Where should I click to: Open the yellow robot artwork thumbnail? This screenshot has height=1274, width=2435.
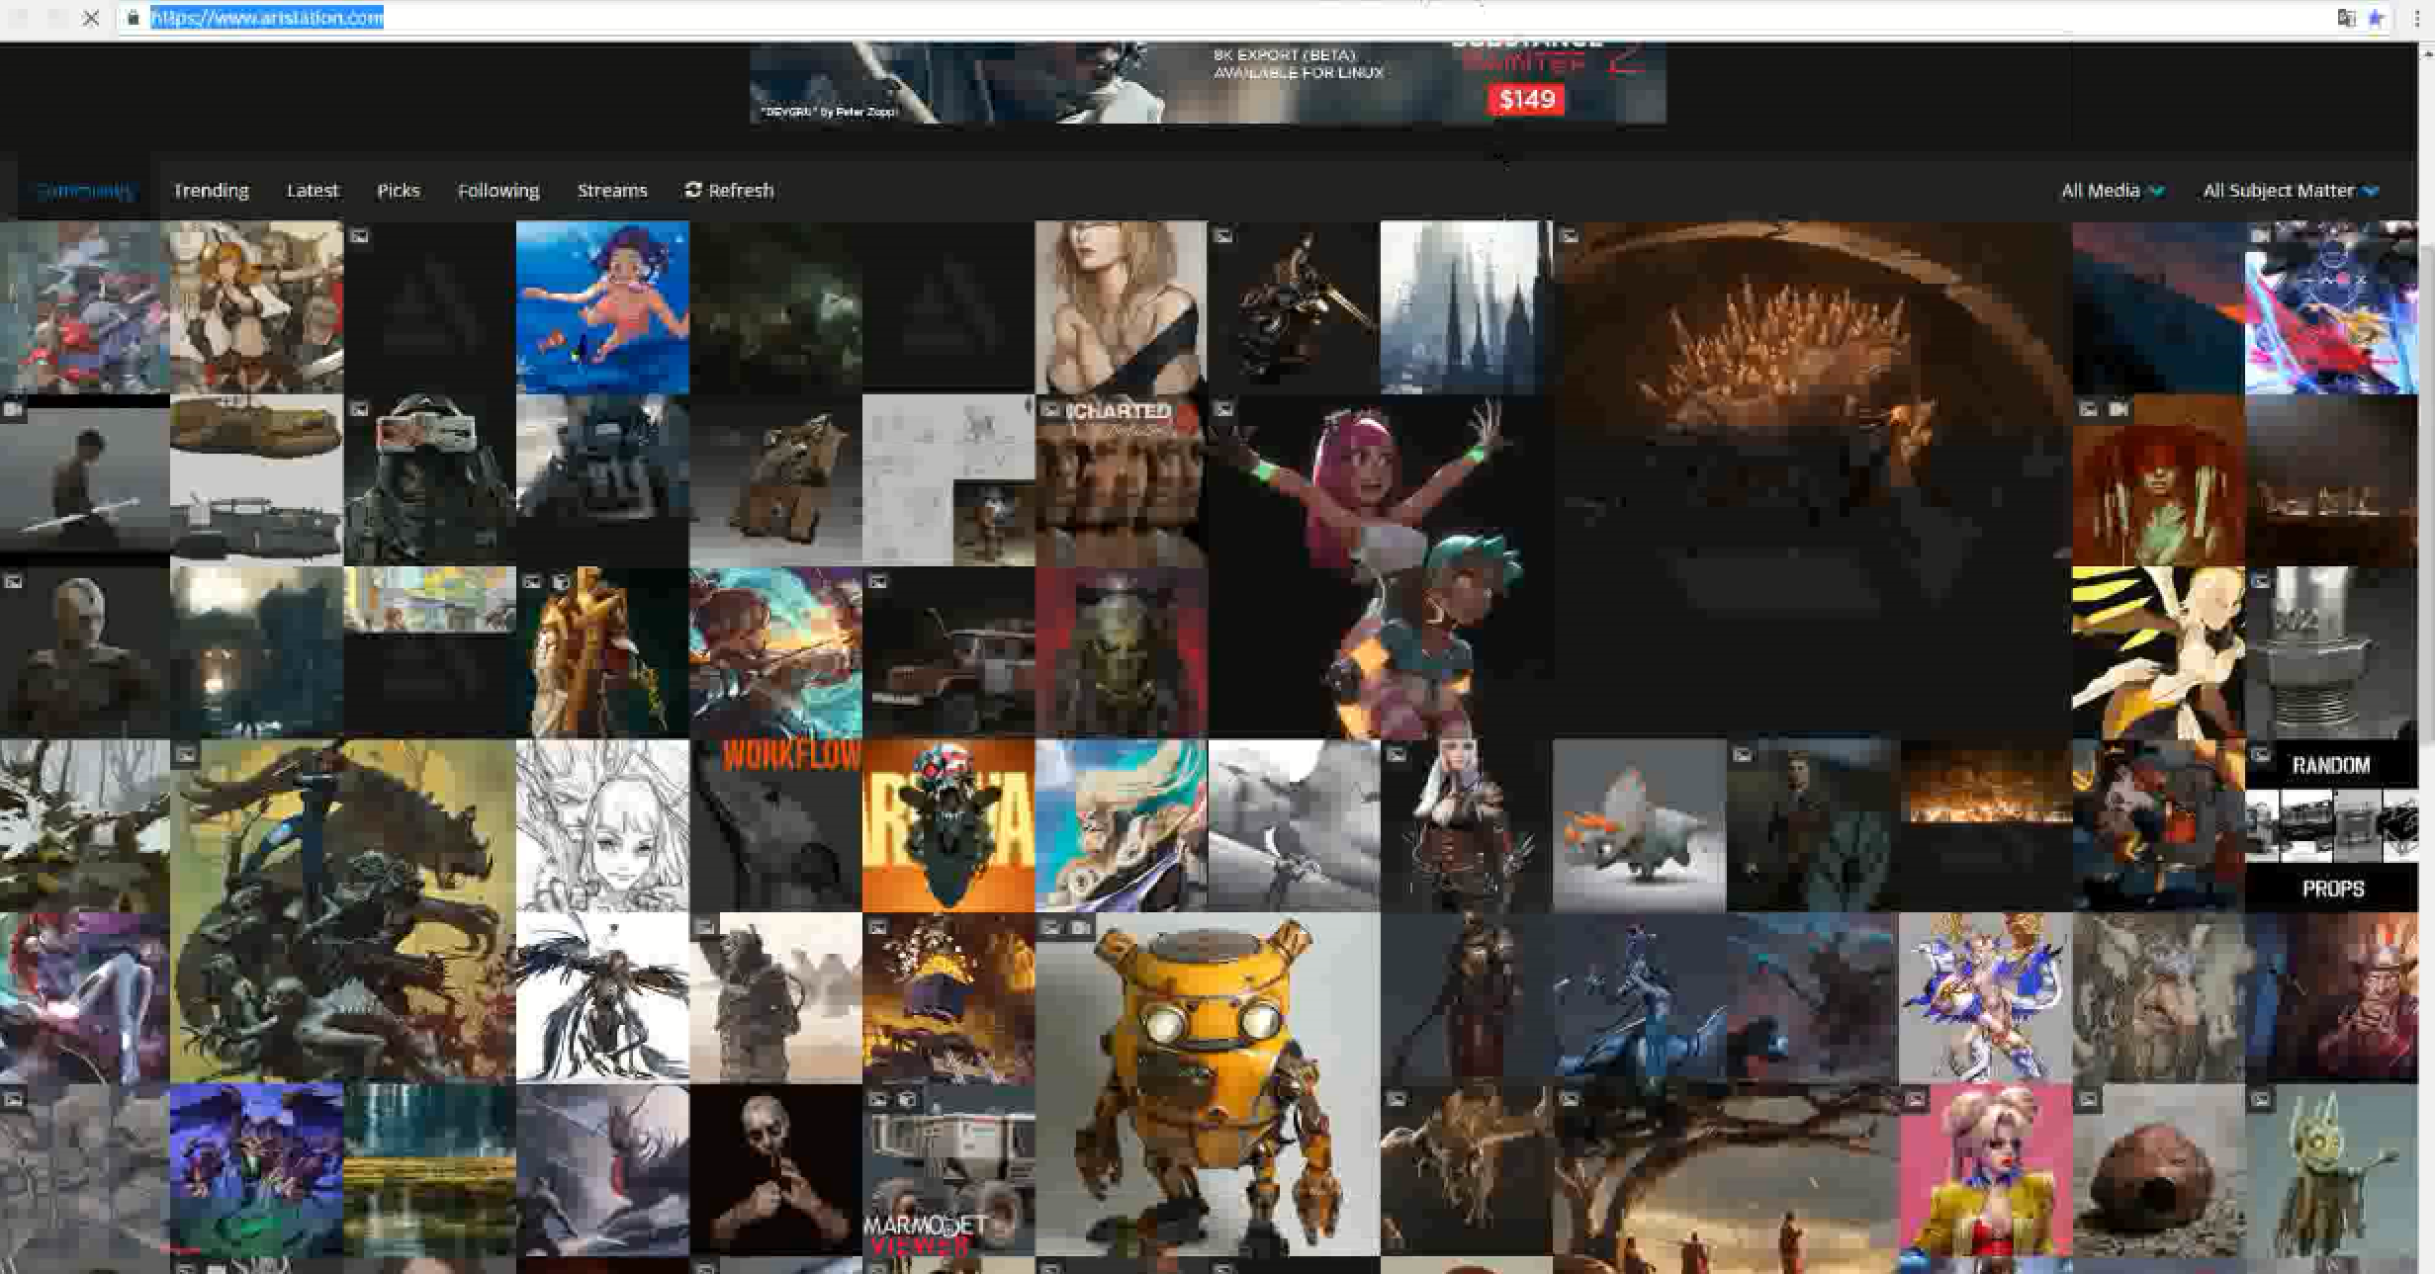point(1207,1083)
